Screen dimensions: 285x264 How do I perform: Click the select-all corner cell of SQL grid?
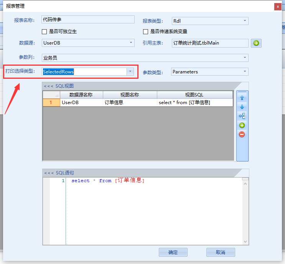tap(51, 95)
